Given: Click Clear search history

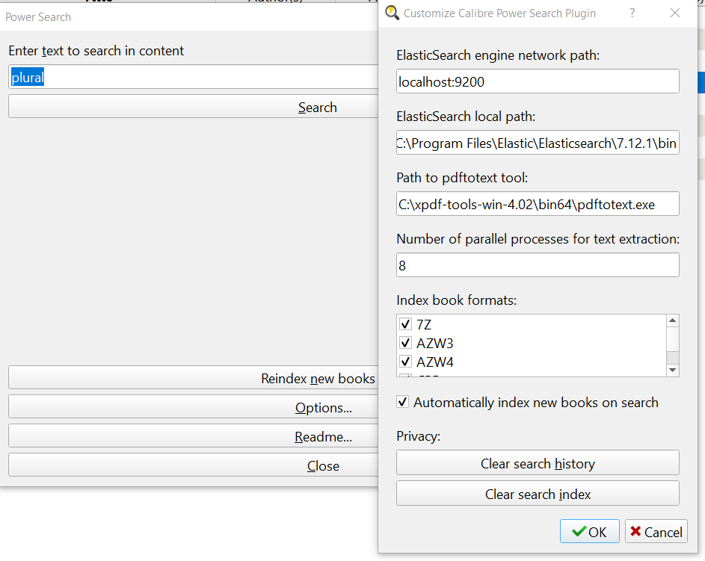Looking at the screenshot, I should tap(538, 463).
